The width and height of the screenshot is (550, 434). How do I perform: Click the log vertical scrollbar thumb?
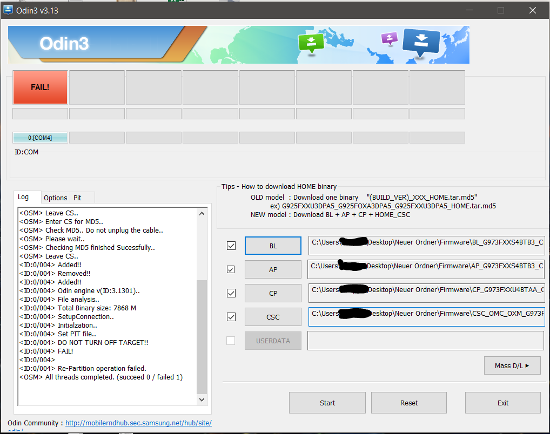tap(202, 337)
